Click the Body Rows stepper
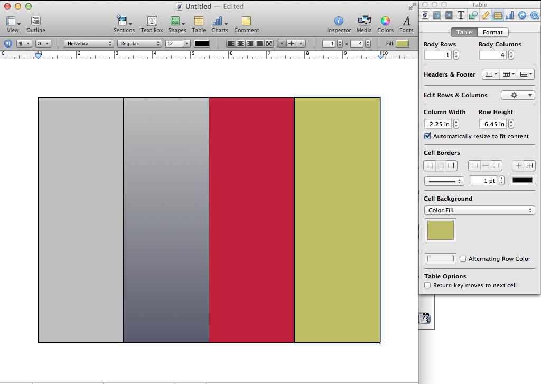Viewport: 541px width, 384px height. point(456,54)
